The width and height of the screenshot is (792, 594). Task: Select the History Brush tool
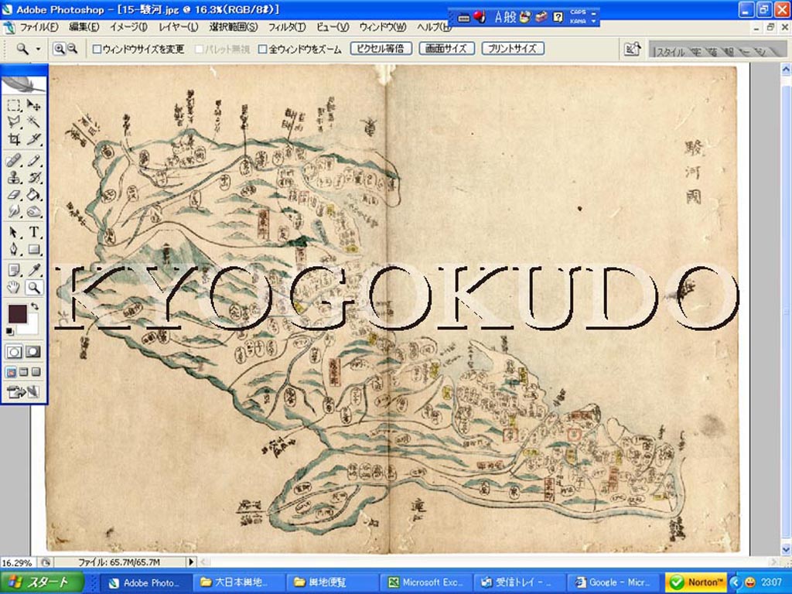33,178
